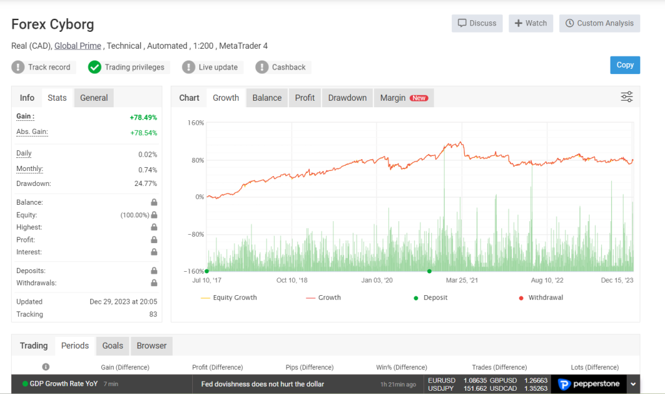
Task: Click the lock icon beside Balance
Action: (154, 202)
